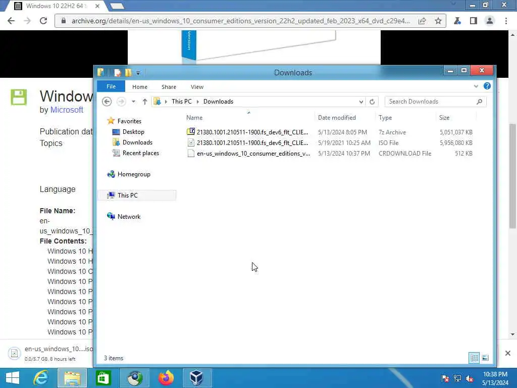Open the taskbar clock and date
This screenshot has width=517, height=388.
point(495,378)
